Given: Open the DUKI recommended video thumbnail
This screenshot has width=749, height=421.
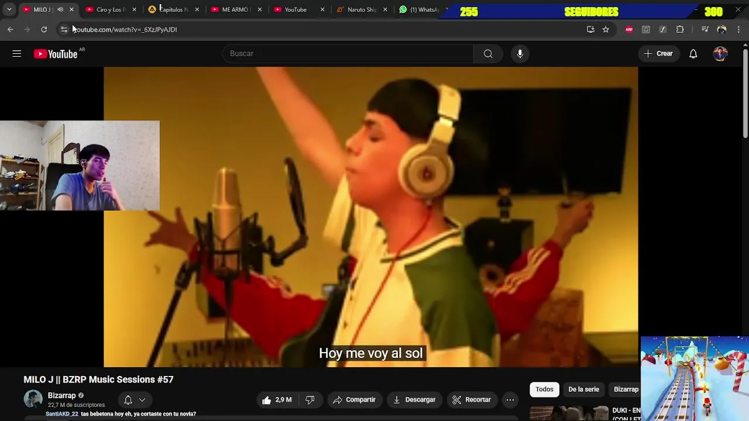Looking at the screenshot, I should (x=569, y=413).
